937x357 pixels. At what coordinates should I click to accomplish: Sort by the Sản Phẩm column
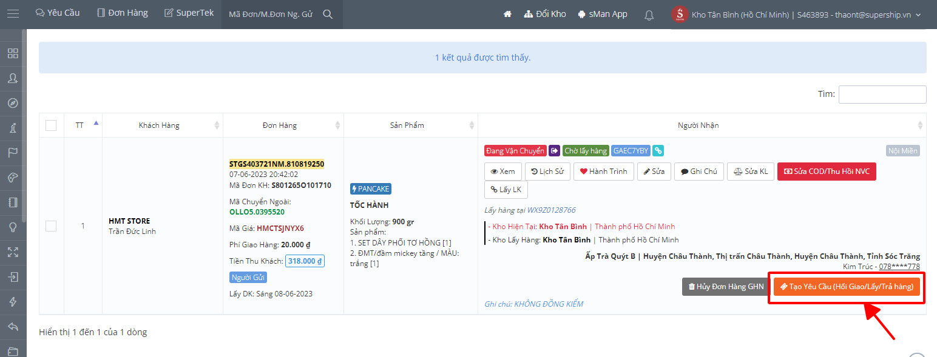[411, 125]
